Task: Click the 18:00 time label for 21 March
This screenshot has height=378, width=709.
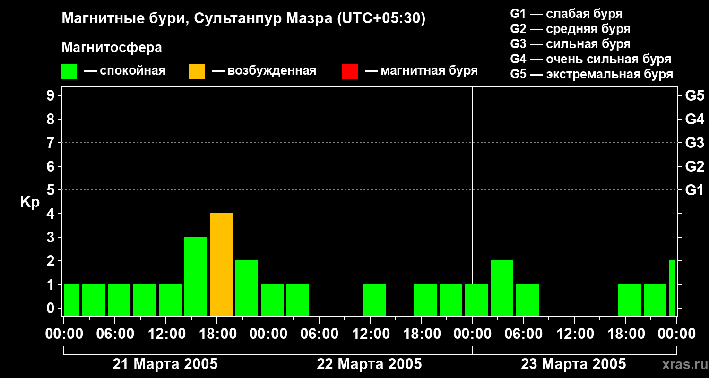Action: click(217, 334)
